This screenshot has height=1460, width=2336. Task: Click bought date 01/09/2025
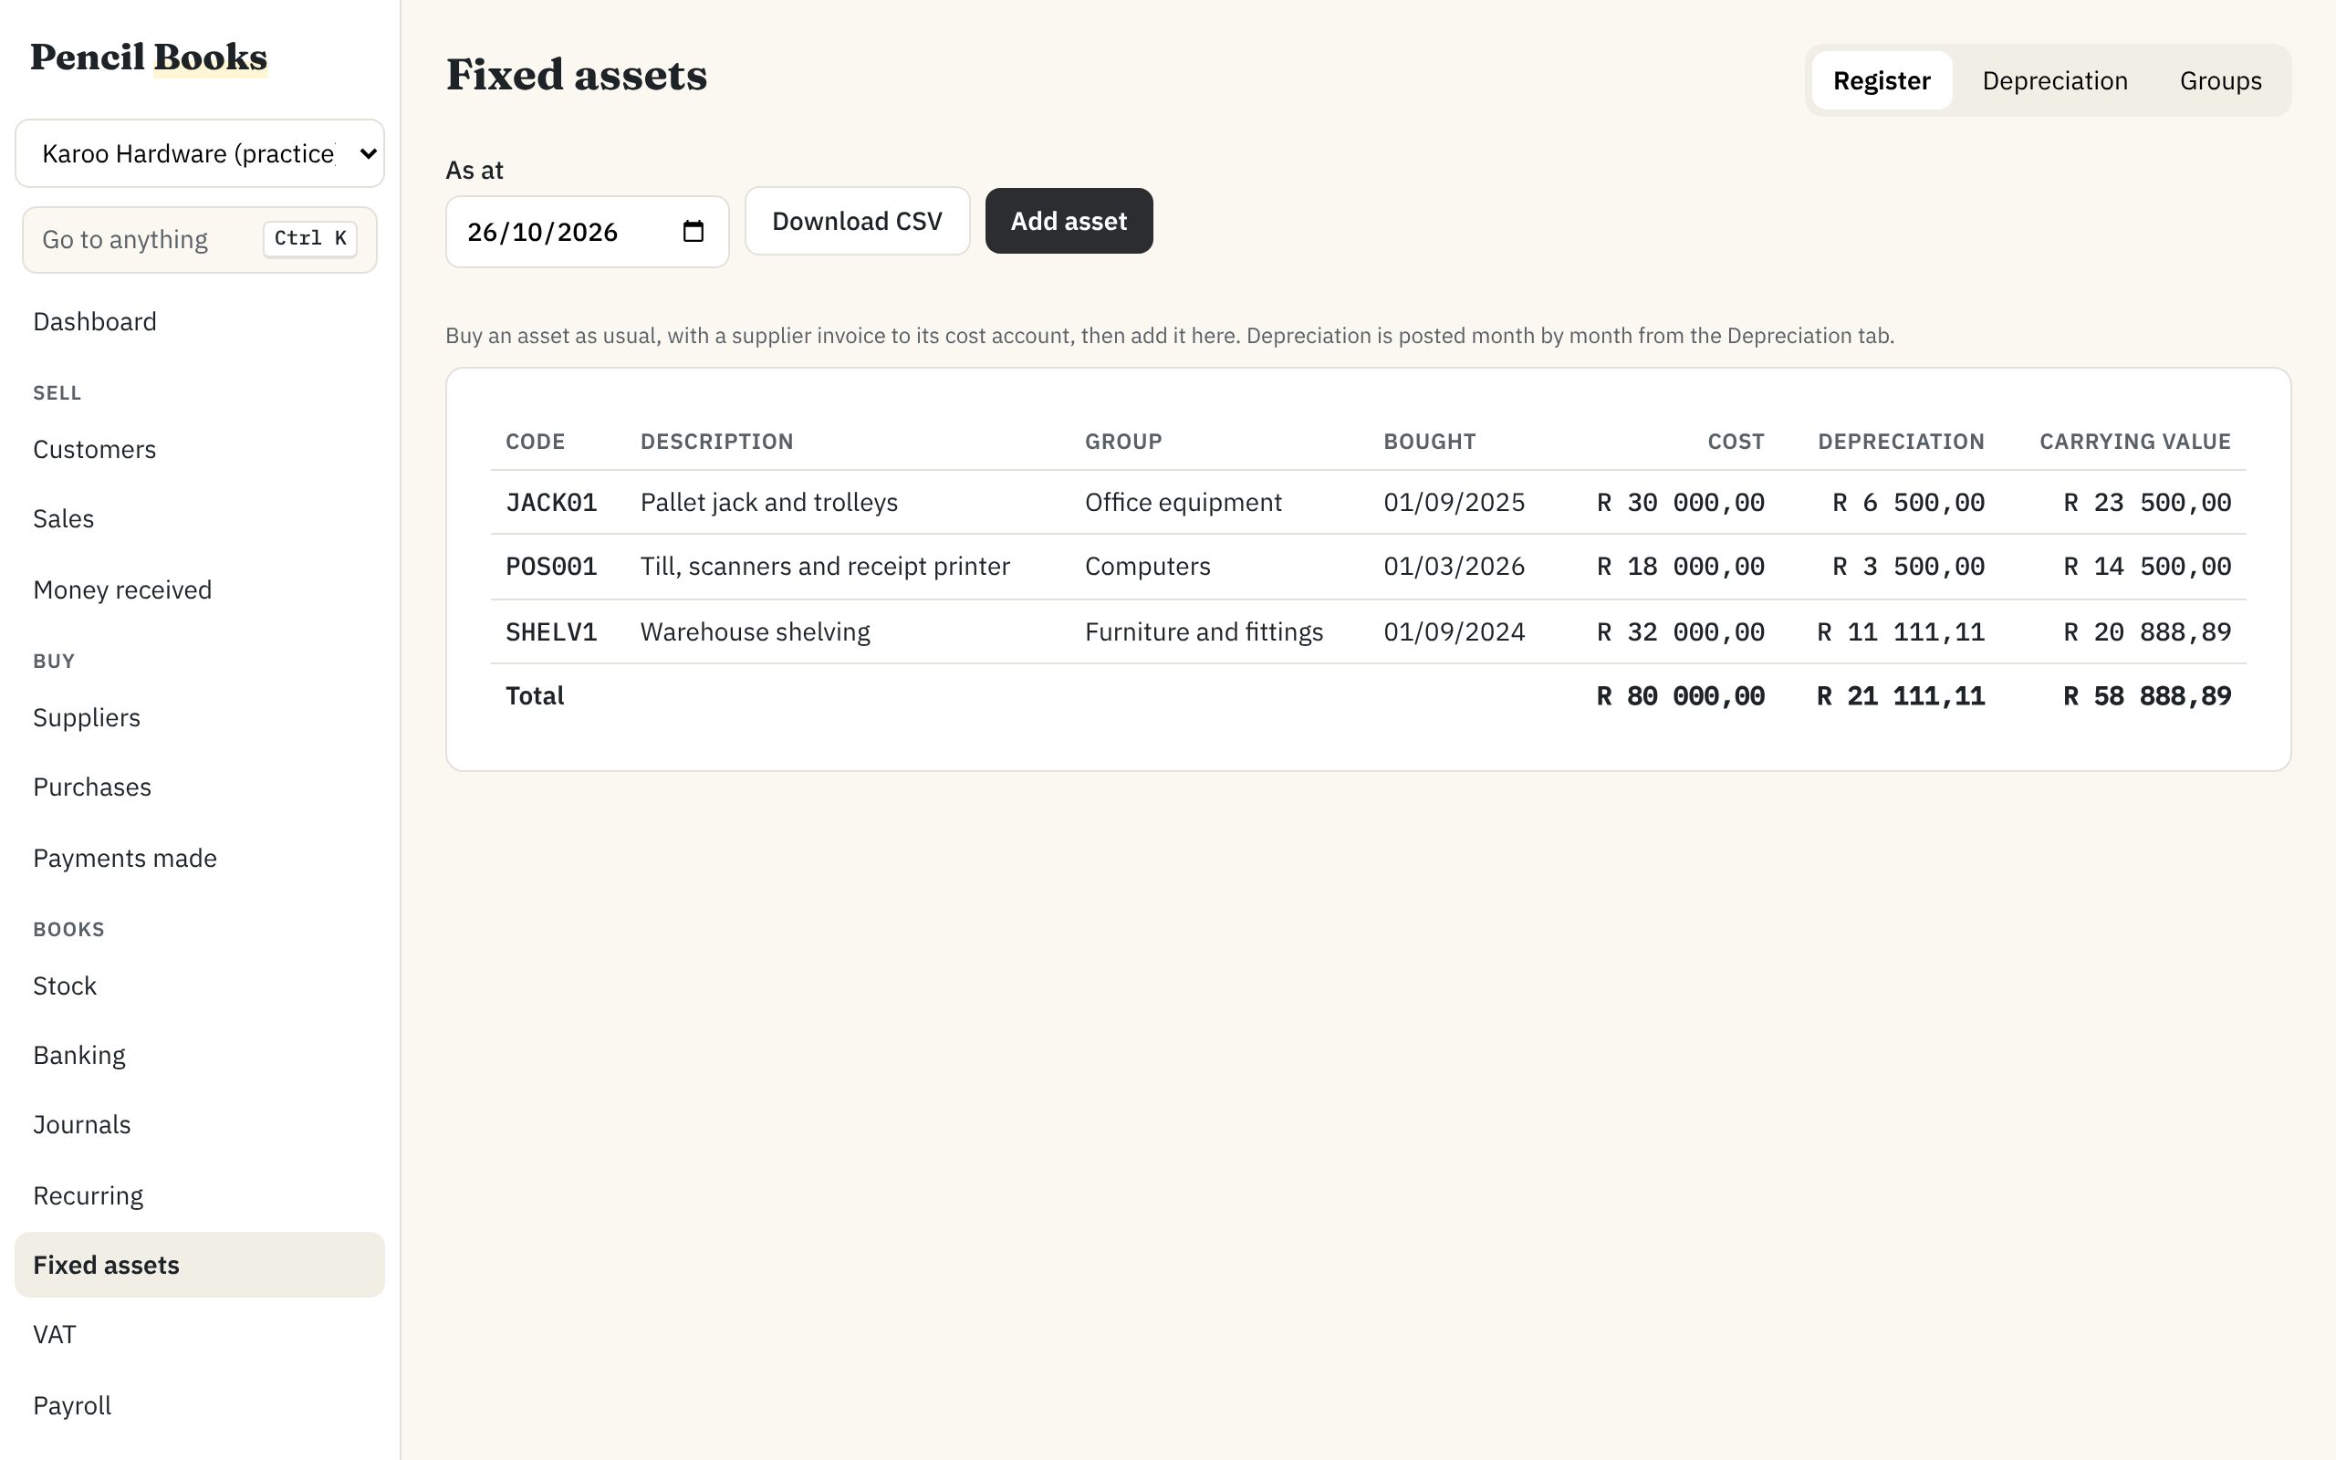(1454, 502)
